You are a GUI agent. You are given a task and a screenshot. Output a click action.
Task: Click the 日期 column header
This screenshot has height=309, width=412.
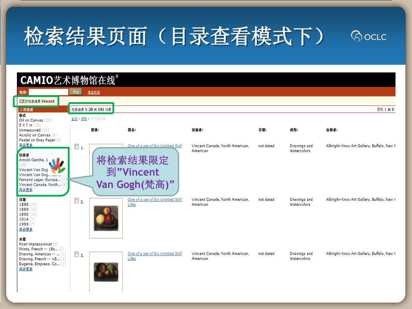pos(262,130)
